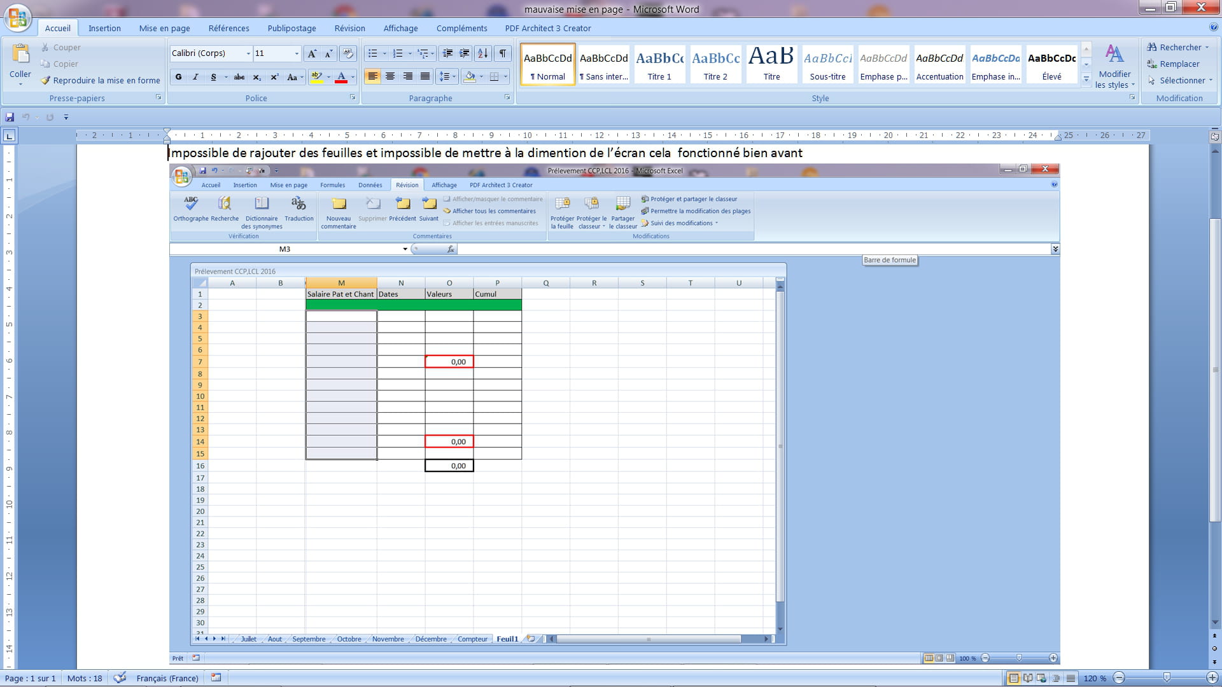Align text left
1222x687 pixels.
(x=373, y=77)
